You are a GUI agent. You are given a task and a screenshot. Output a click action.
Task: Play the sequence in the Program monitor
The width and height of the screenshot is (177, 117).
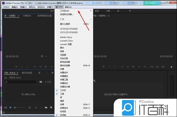pos(133,67)
